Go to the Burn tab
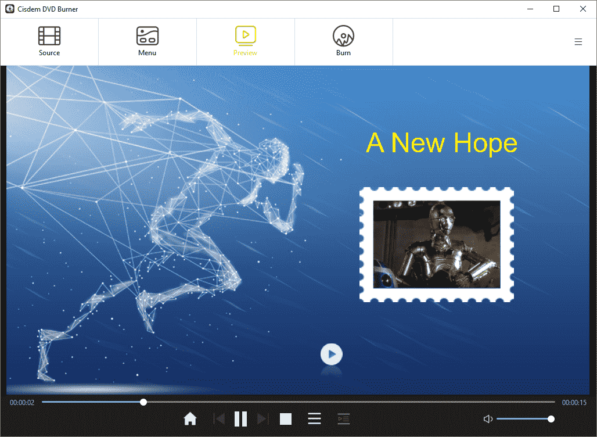The width and height of the screenshot is (597, 437). coord(343,41)
